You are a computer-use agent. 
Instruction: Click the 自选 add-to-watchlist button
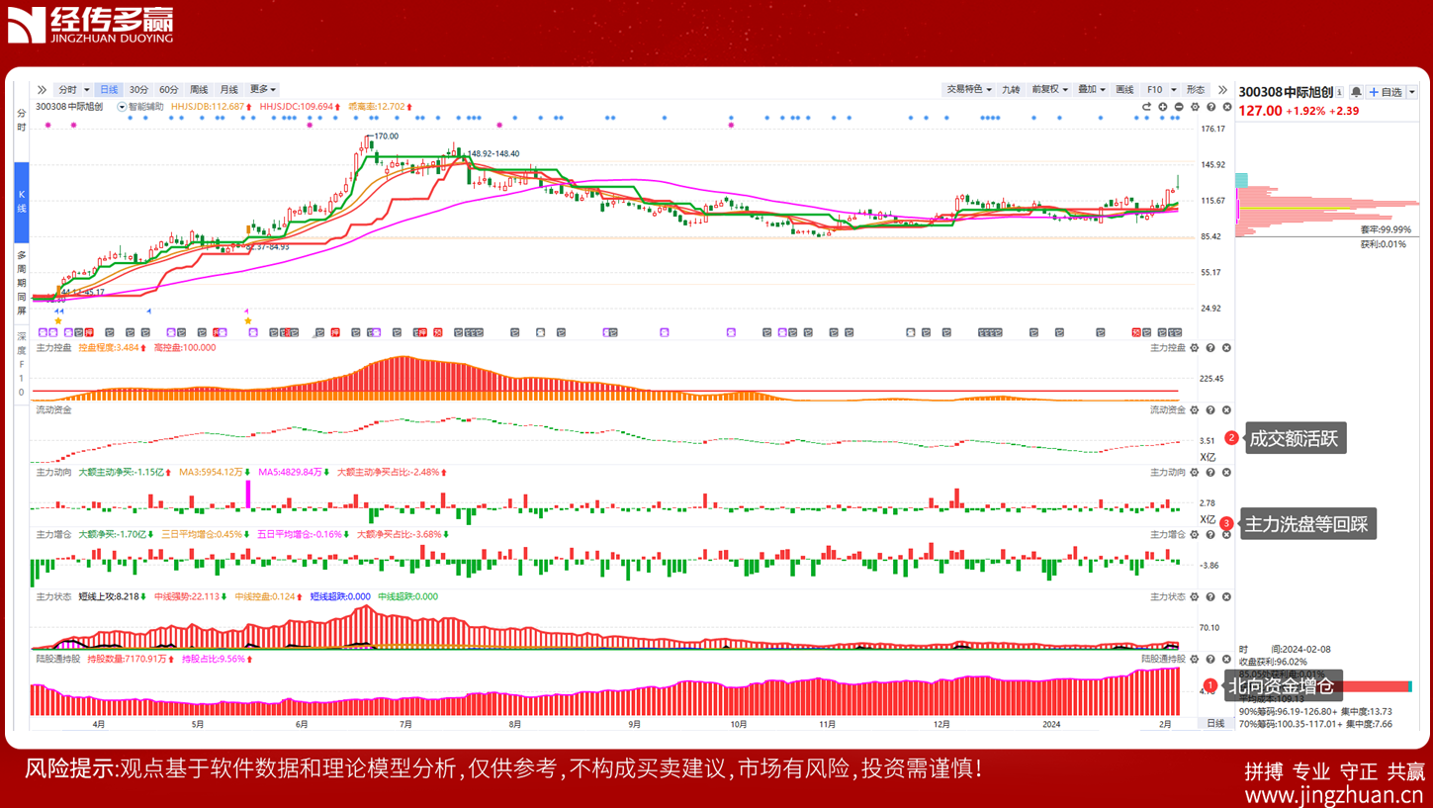click(1386, 92)
